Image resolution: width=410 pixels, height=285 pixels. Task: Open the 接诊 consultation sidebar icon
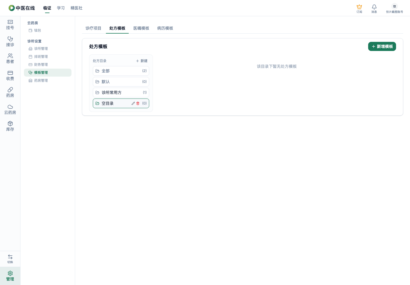pyautogui.click(x=10, y=42)
